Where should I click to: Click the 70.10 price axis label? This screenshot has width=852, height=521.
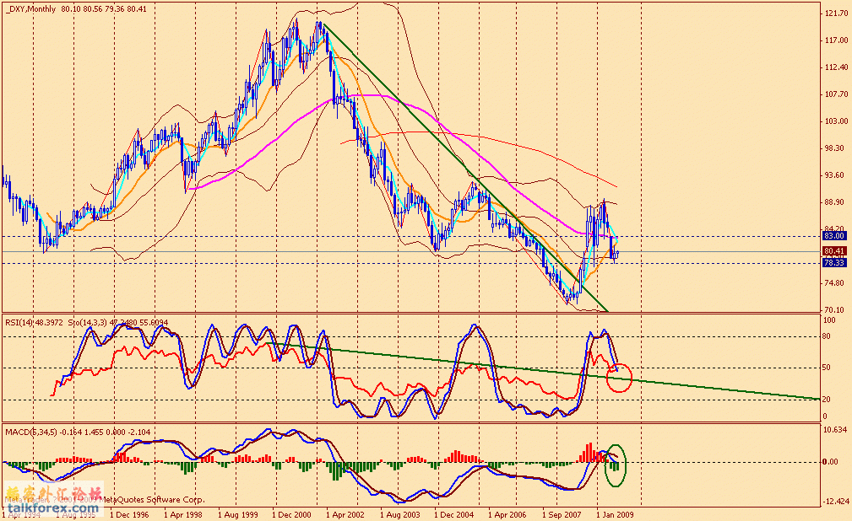click(834, 310)
